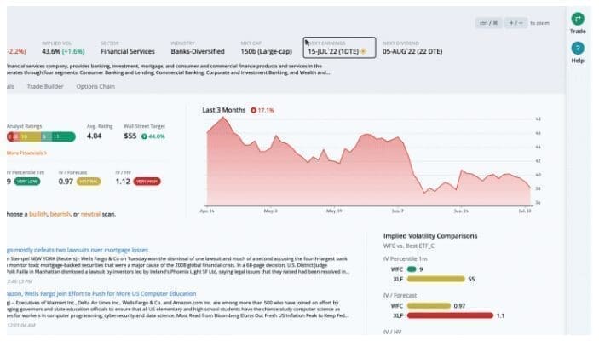
Task: Open the Options Chain tab
Action: (96, 86)
